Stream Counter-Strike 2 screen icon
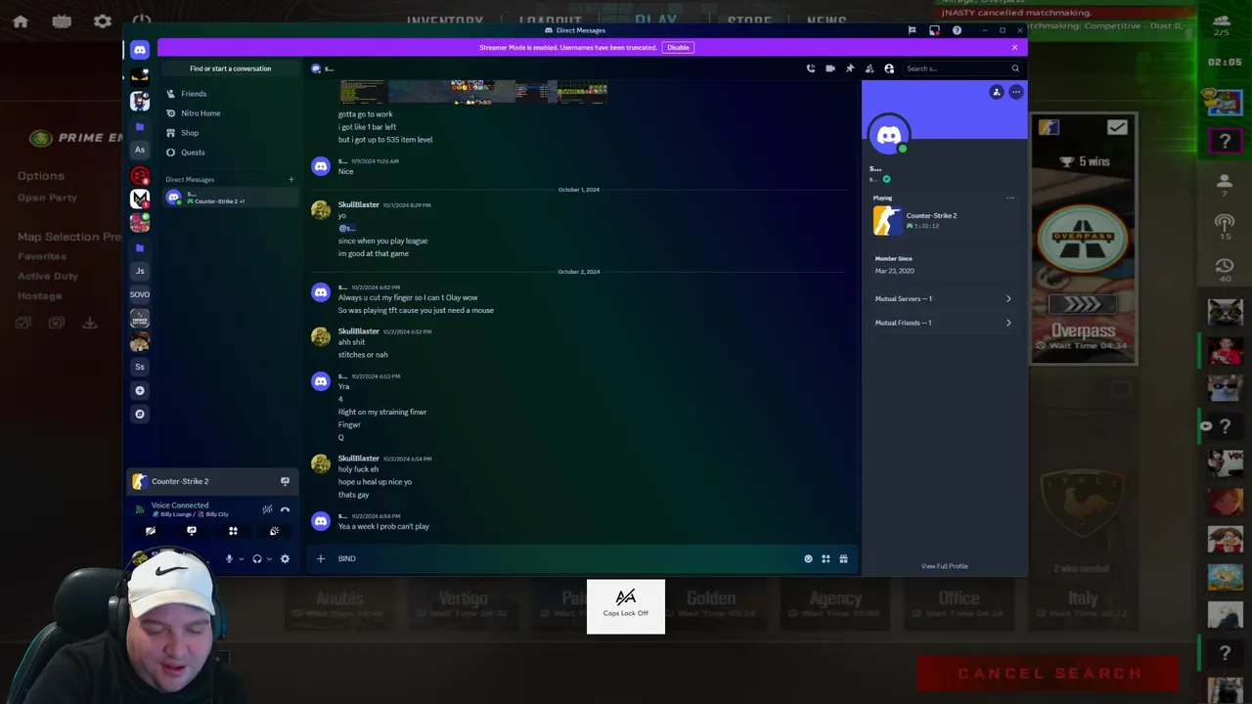Viewport: 1252px width, 704px height. (x=285, y=481)
